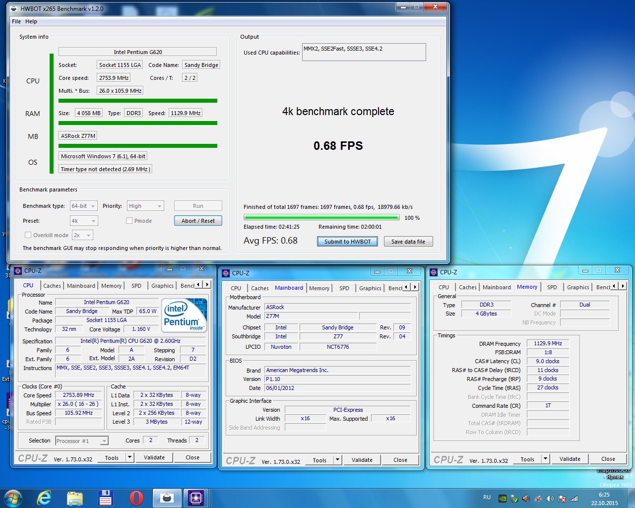Viewport: 635px width, 508px height.
Task: Click the disabled Run button
Action: (198, 206)
